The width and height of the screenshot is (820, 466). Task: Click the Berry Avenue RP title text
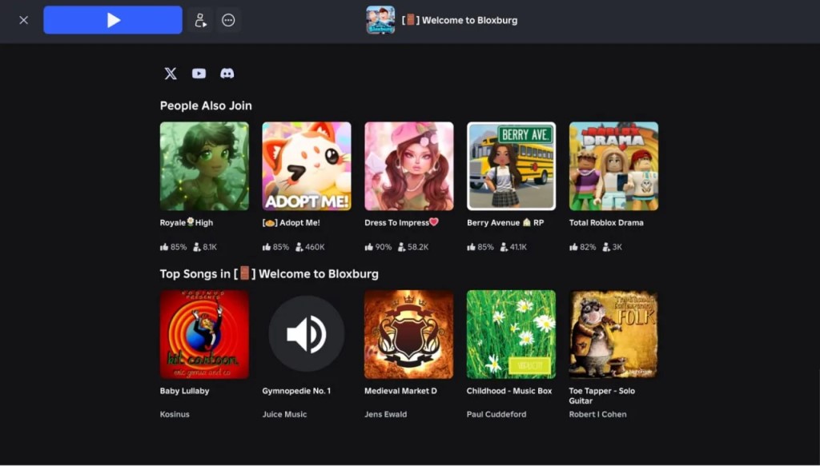coord(505,222)
